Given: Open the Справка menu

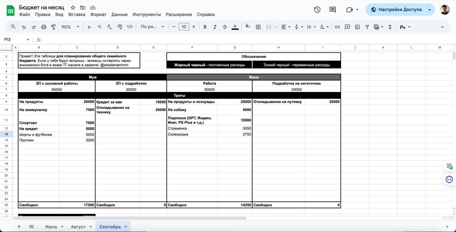Looking at the screenshot, I should click(206, 15).
